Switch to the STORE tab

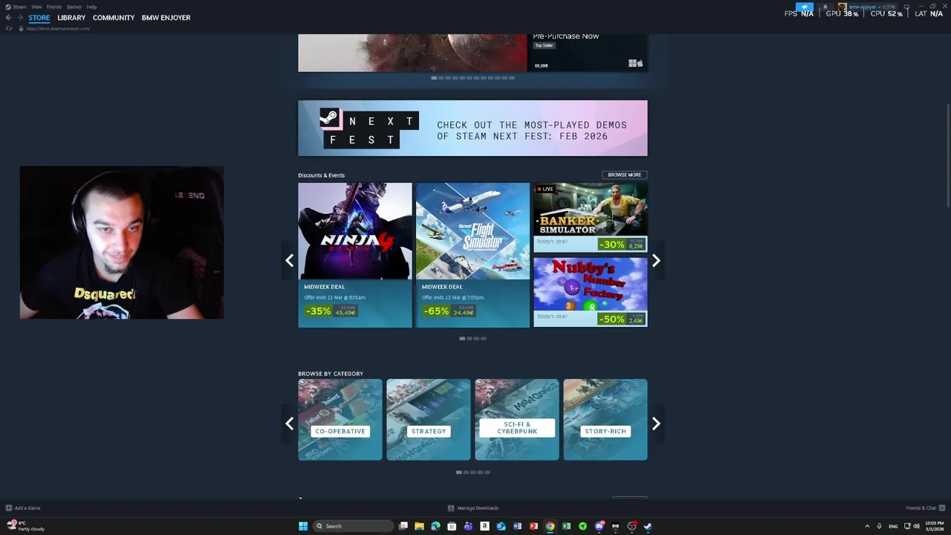(39, 17)
